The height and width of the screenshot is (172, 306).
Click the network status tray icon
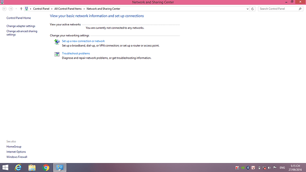[264, 168]
